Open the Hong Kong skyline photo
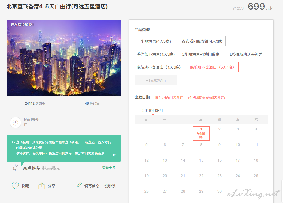 [x=64, y=58]
